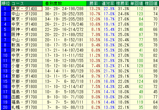159x110 pixels.
Task: Select the 東京・ダ1400 course cell
Action: (27, 9)
